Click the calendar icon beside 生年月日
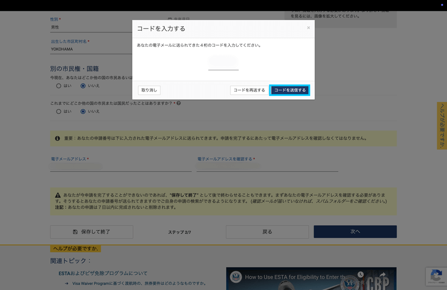Image resolution: width=447 pixels, height=290 pixels. pyautogui.click(x=170, y=19)
